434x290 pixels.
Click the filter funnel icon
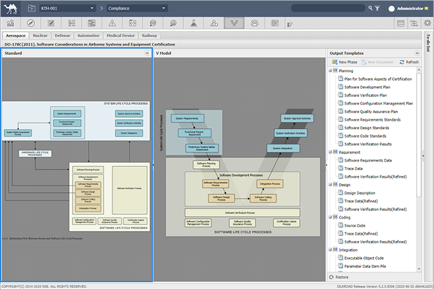pos(377,8)
